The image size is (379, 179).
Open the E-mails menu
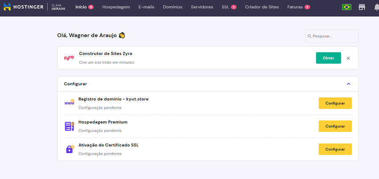coord(146,7)
